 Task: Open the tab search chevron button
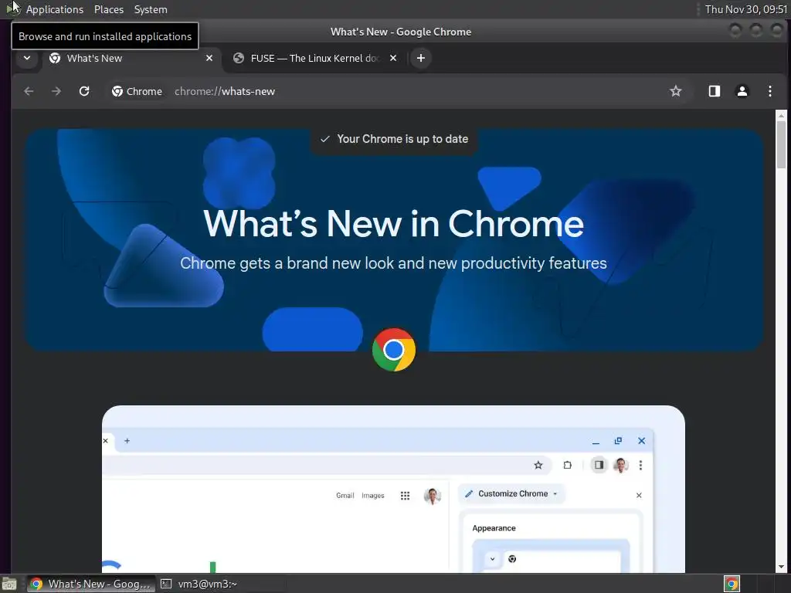(27, 58)
